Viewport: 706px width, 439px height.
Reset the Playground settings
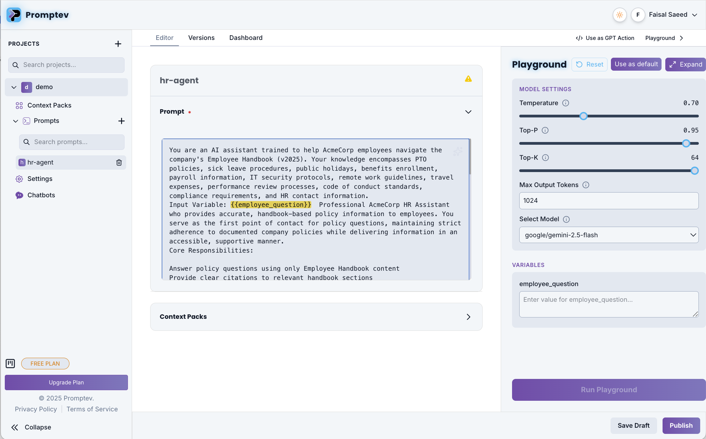tap(589, 64)
